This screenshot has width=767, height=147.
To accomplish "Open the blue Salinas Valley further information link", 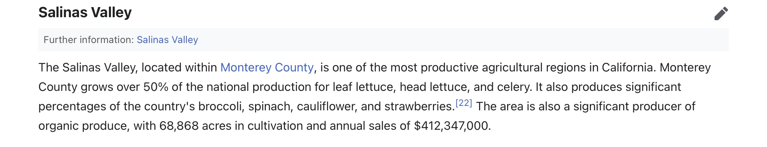I will 167,40.
